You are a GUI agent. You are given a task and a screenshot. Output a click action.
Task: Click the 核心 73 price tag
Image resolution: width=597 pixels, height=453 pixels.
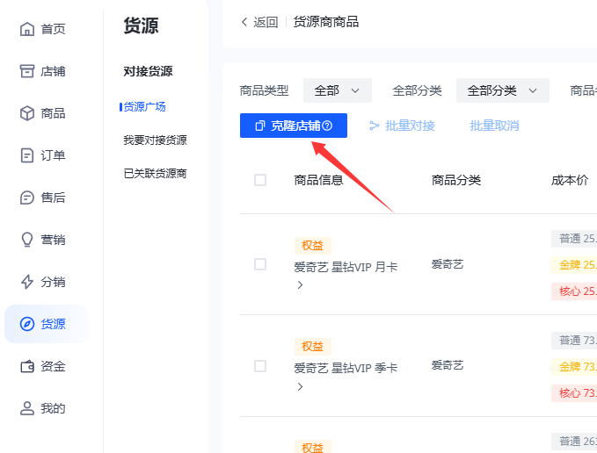pyautogui.click(x=574, y=393)
